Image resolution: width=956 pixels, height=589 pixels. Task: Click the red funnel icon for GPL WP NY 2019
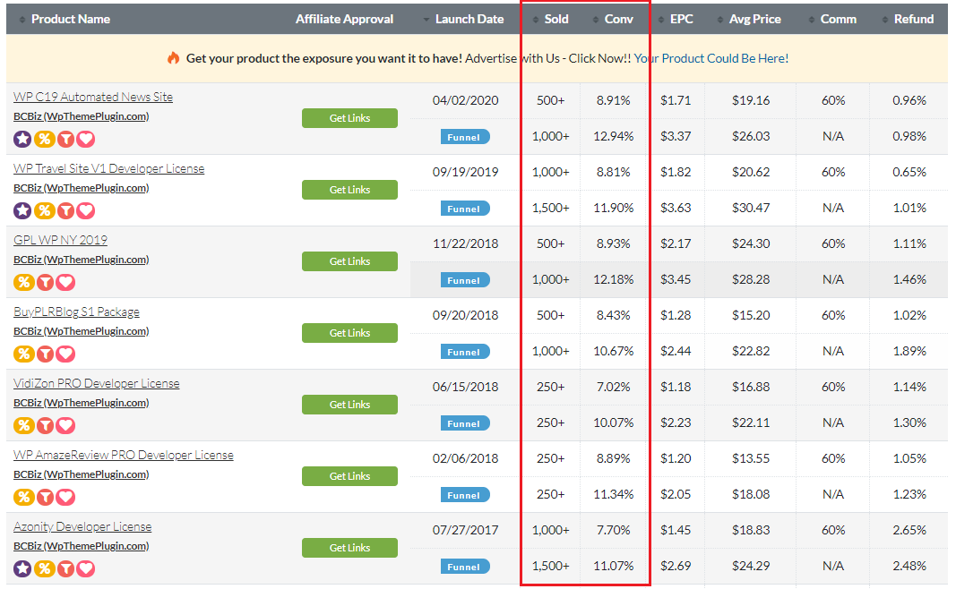(x=44, y=282)
